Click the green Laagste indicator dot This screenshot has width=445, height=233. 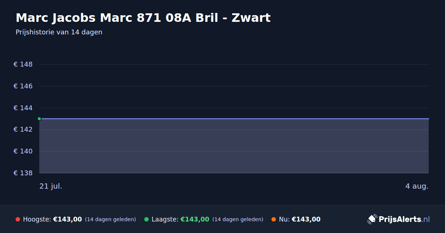click(x=146, y=219)
